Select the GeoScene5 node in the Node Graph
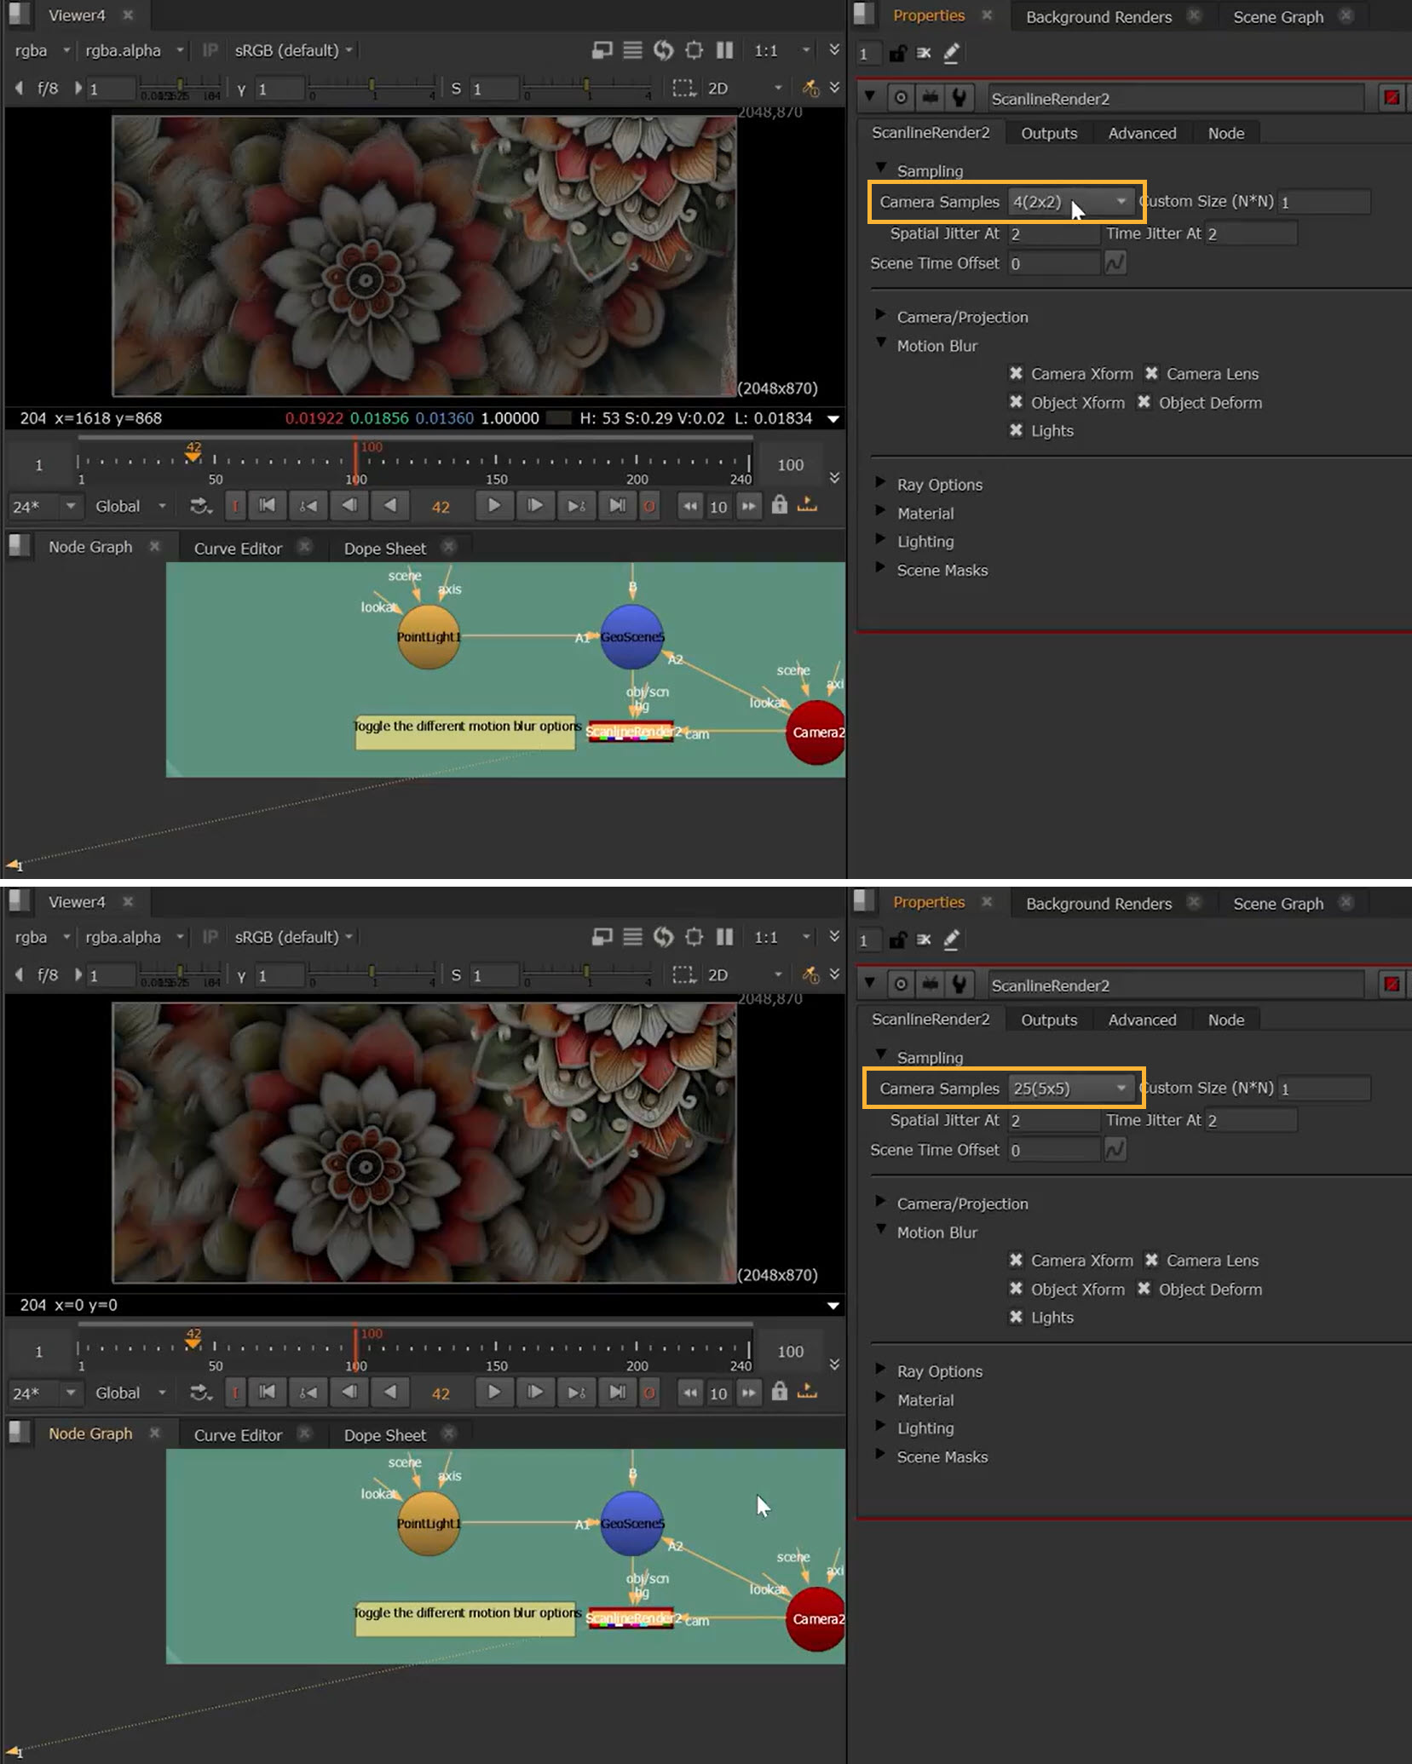Viewport: 1412px width, 1764px height. pos(631,635)
